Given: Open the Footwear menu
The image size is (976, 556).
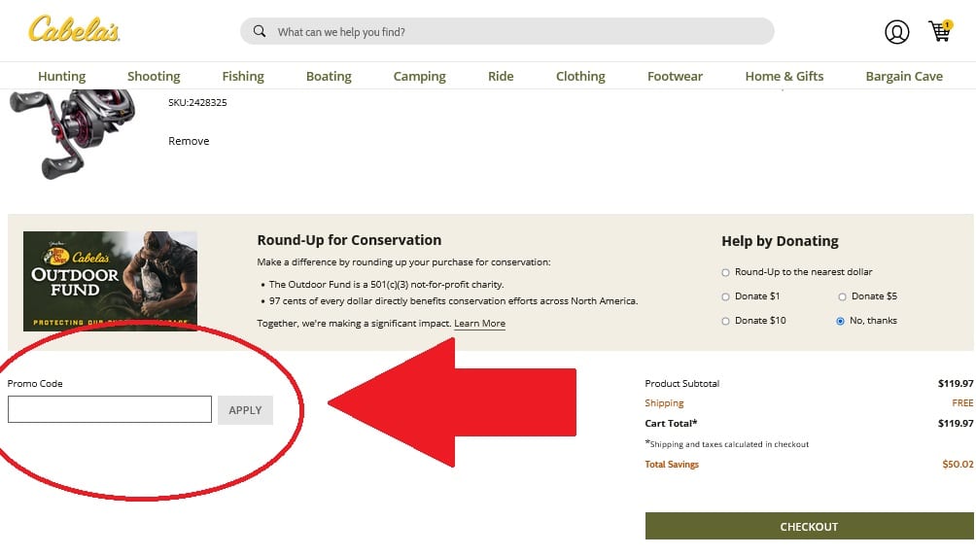Looking at the screenshot, I should [675, 76].
